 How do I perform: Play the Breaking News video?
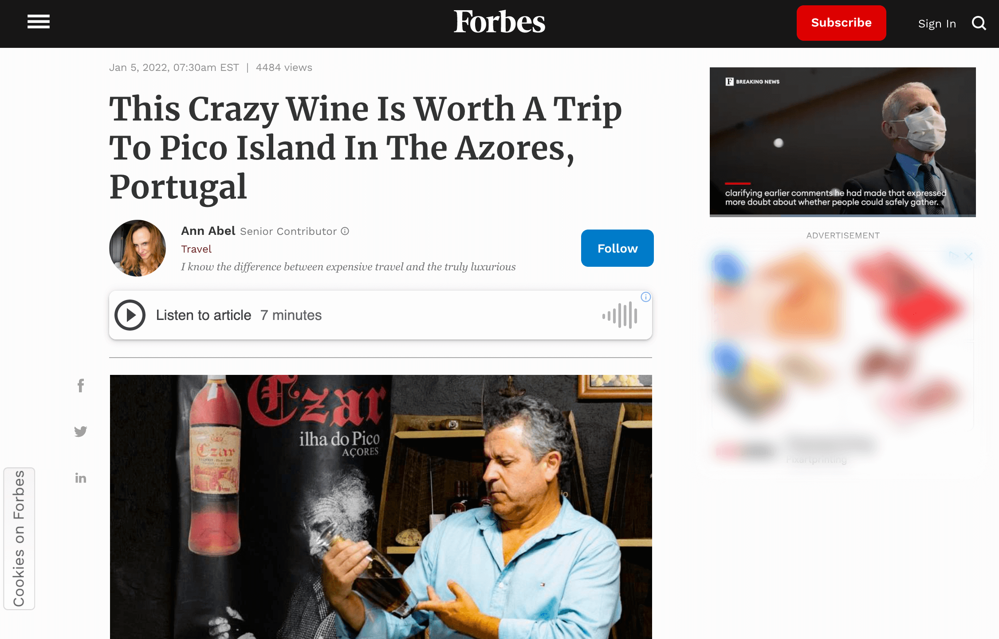(x=842, y=142)
